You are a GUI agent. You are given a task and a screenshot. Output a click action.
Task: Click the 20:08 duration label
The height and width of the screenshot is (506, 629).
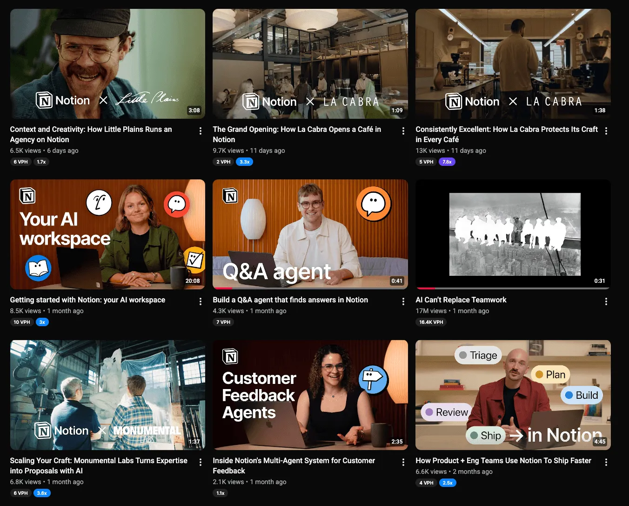(x=193, y=281)
